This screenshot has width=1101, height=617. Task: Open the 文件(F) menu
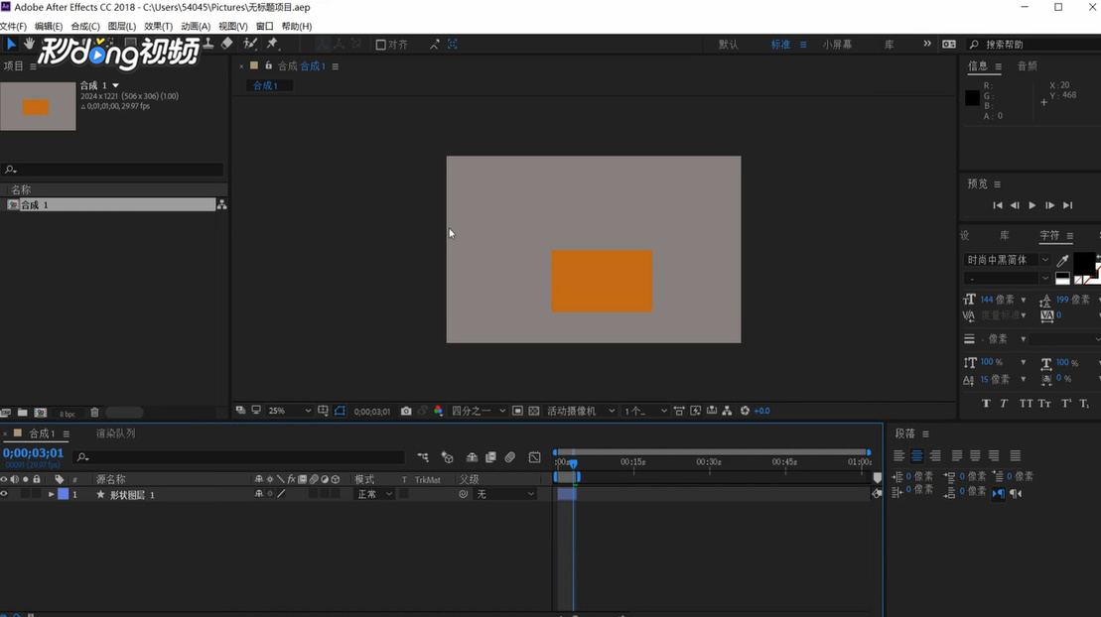pyautogui.click(x=13, y=26)
